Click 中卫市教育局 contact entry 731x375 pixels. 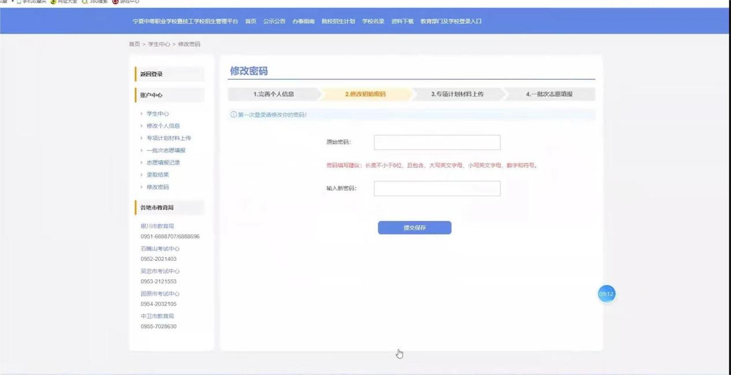[x=157, y=316]
